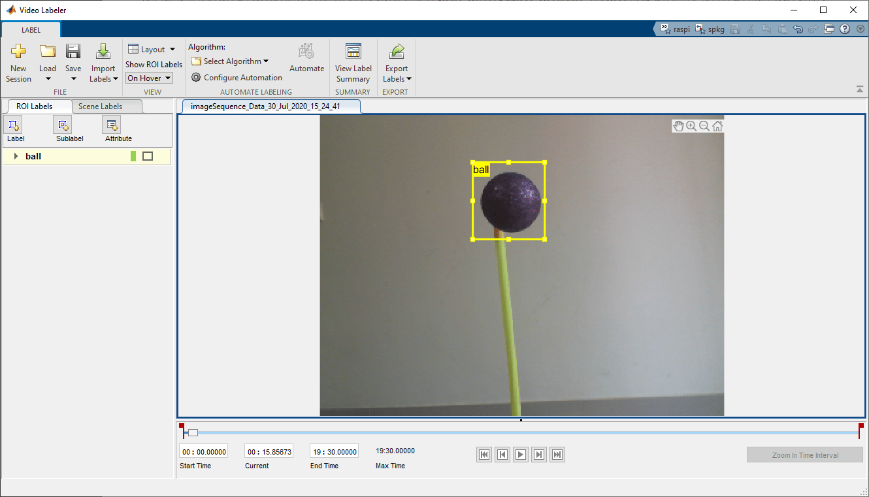Add a new ROI Label
The height and width of the screenshot is (497, 869).
15,125
